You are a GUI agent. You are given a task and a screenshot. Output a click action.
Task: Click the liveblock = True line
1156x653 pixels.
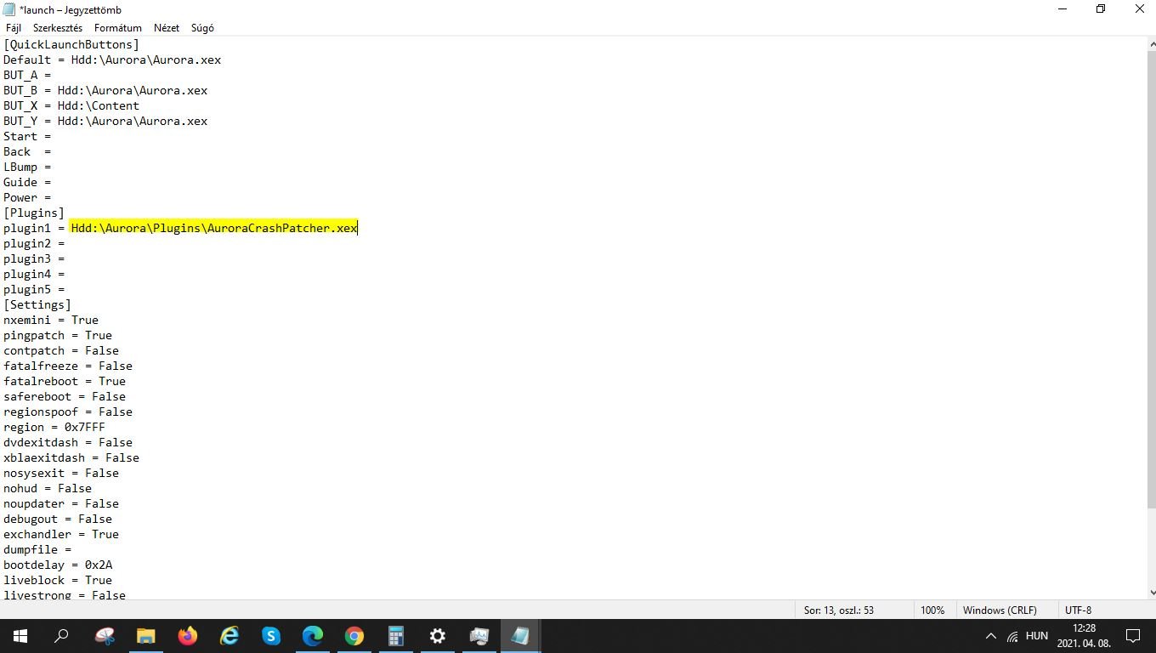click(x=58, y=580)
